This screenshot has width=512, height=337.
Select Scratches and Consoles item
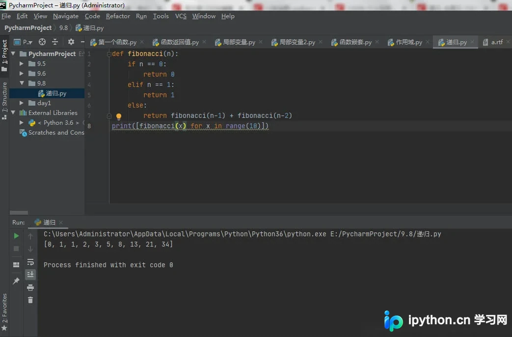[x=52, y=132]
